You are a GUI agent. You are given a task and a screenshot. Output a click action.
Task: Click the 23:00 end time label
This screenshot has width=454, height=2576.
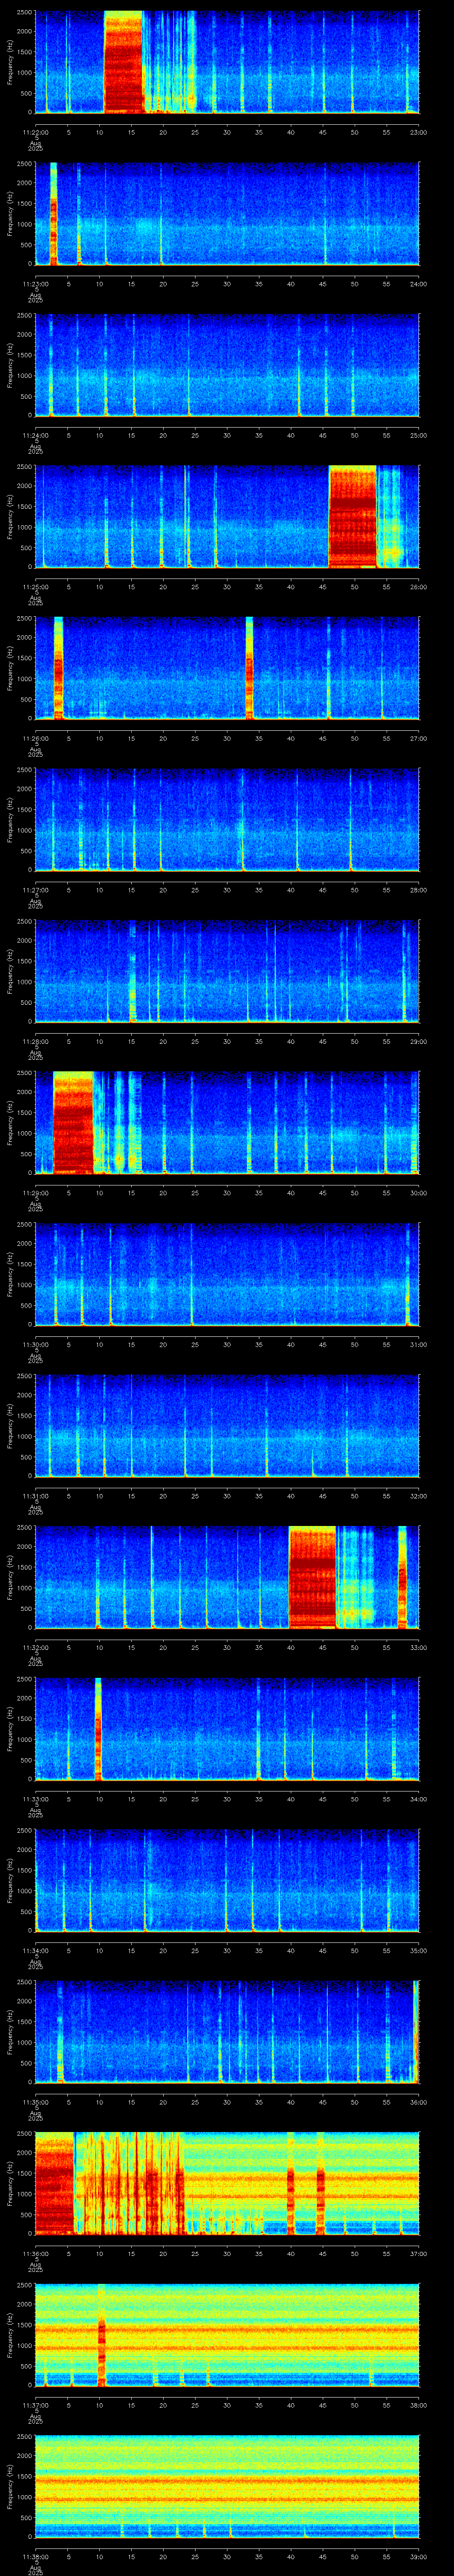tap(419, 132)
